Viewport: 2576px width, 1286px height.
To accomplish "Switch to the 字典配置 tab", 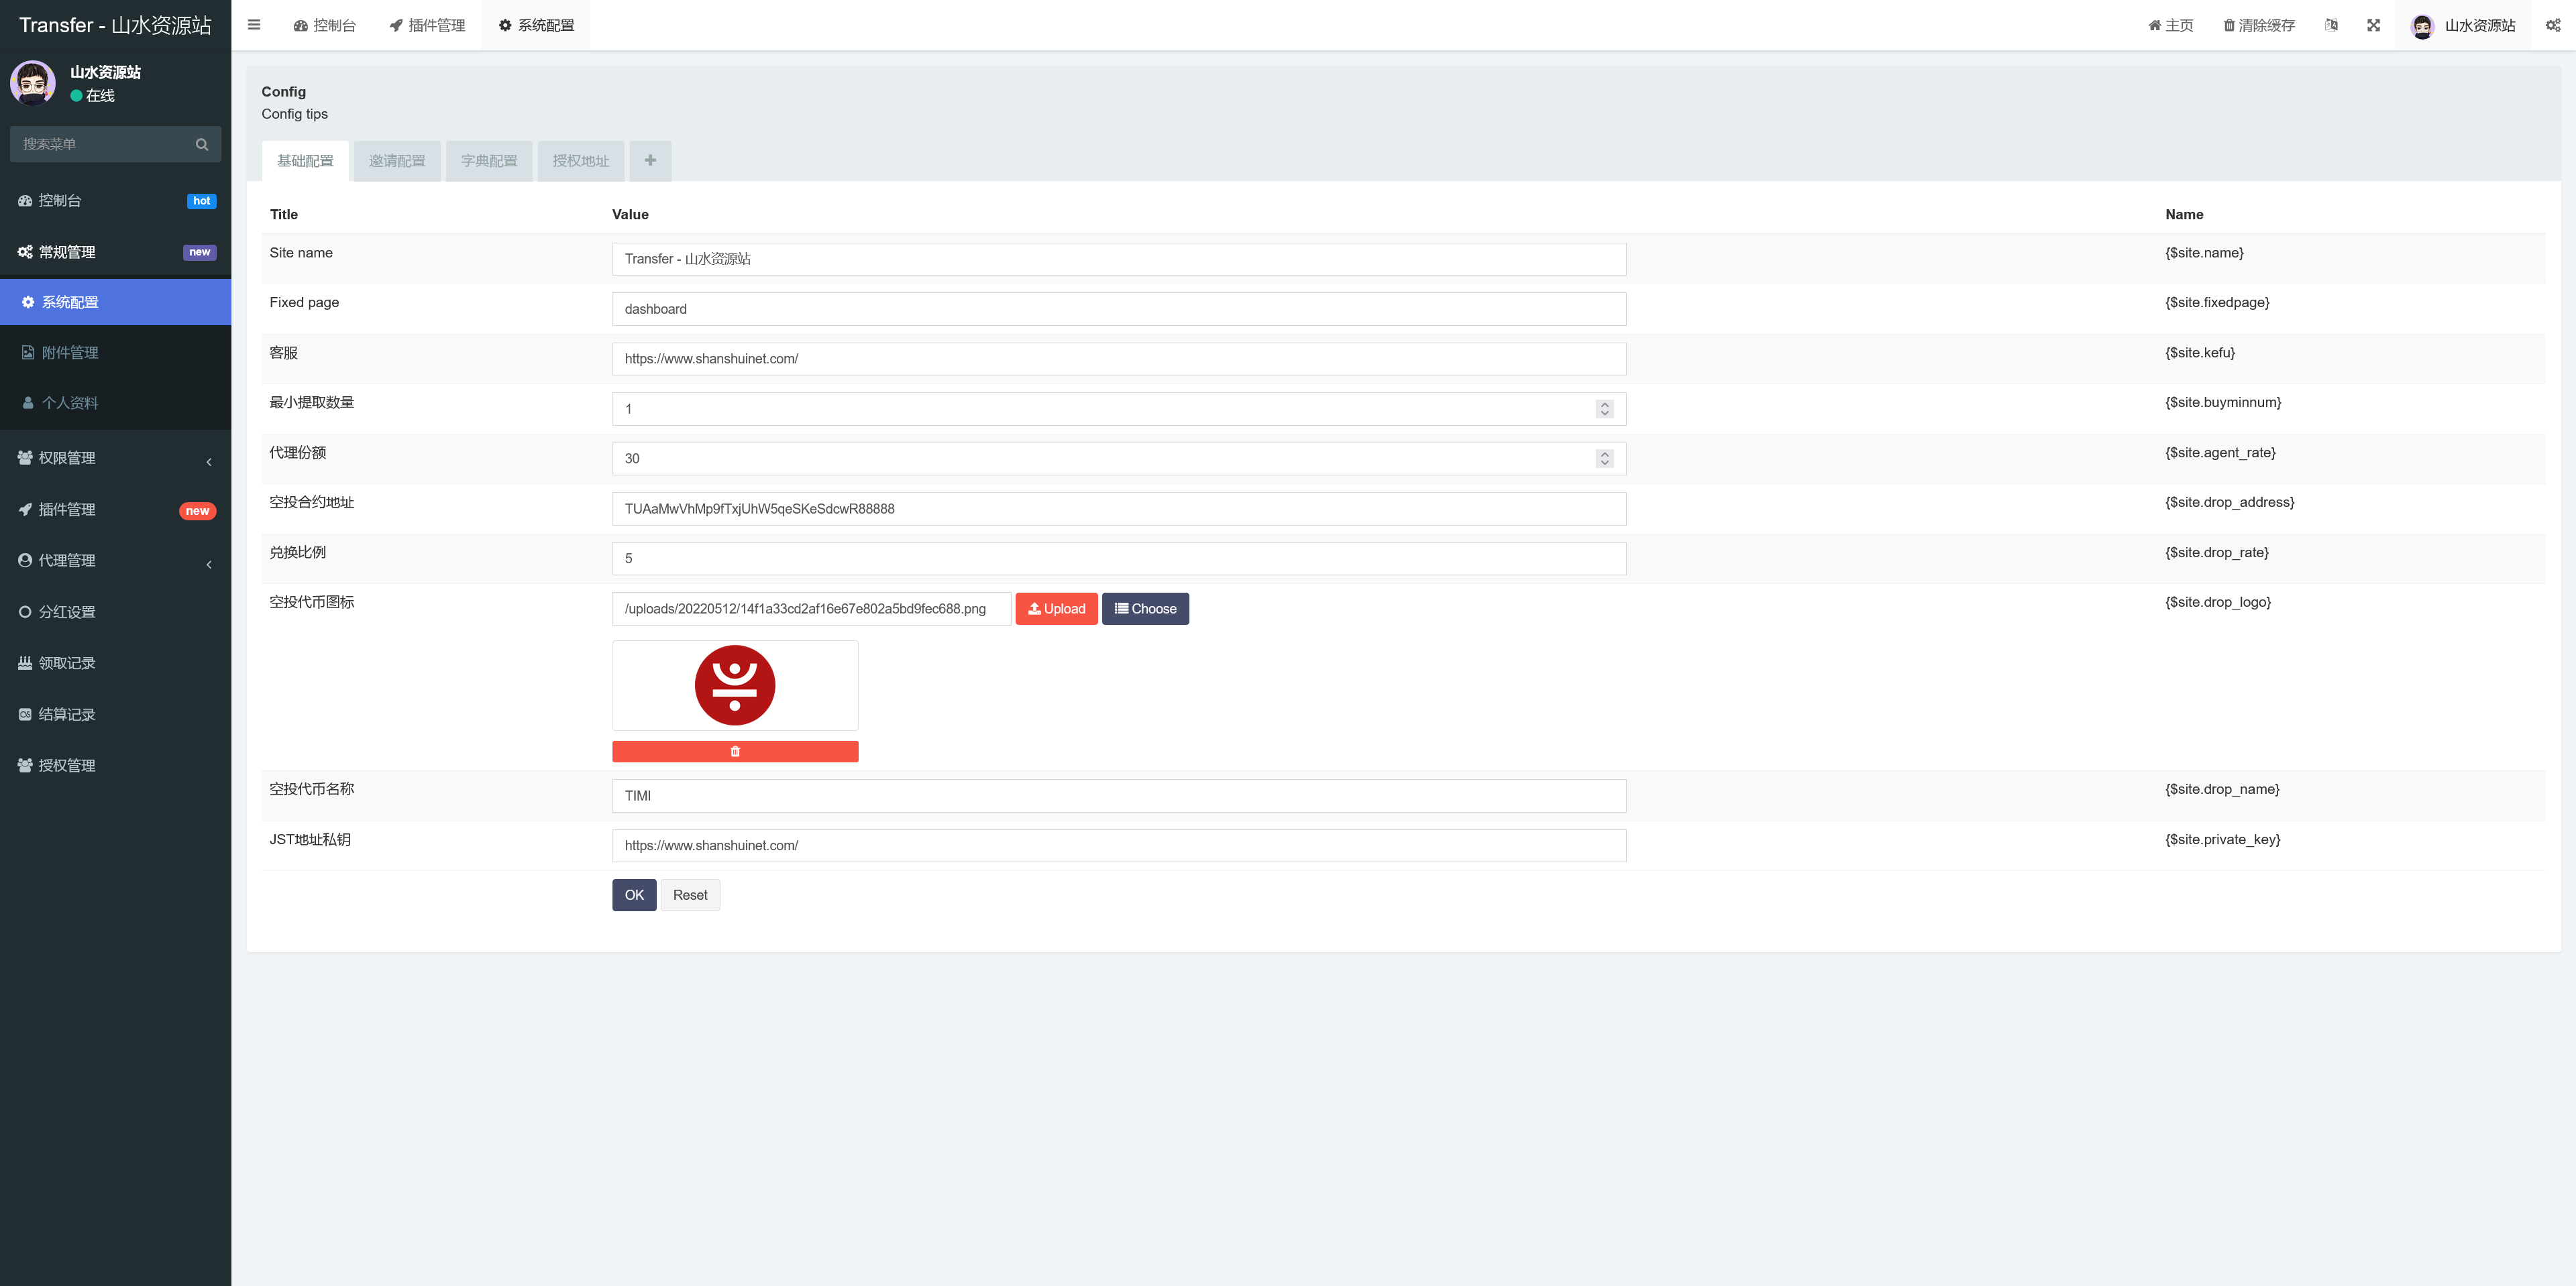I will [x=489, y=161].
